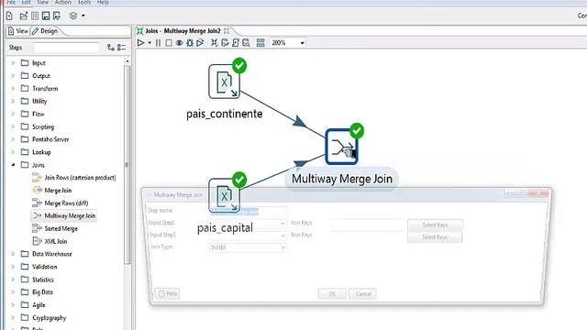Click Select Keys for Input Step2
Image resolution: width=587 pixels, height=330 pixels.
pyautogui.click(x=435, y=237)
